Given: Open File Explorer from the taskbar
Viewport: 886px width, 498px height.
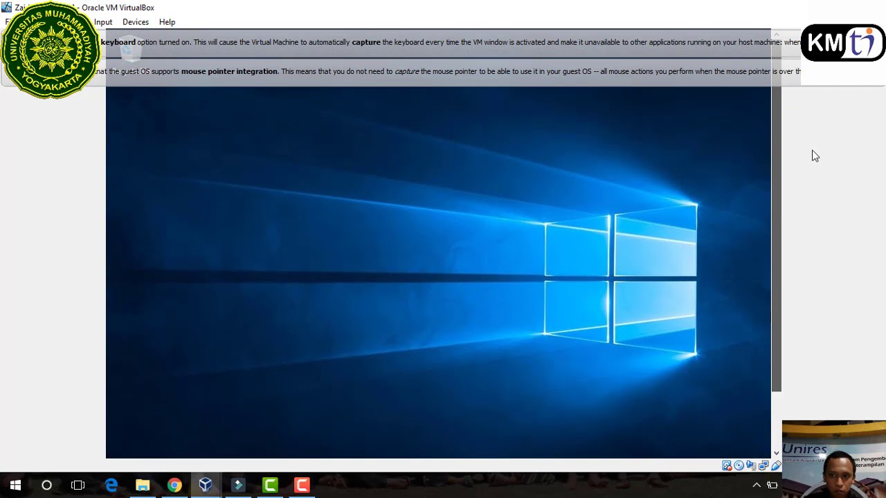Looking at the screenshot, I should [x=143, y=485].
